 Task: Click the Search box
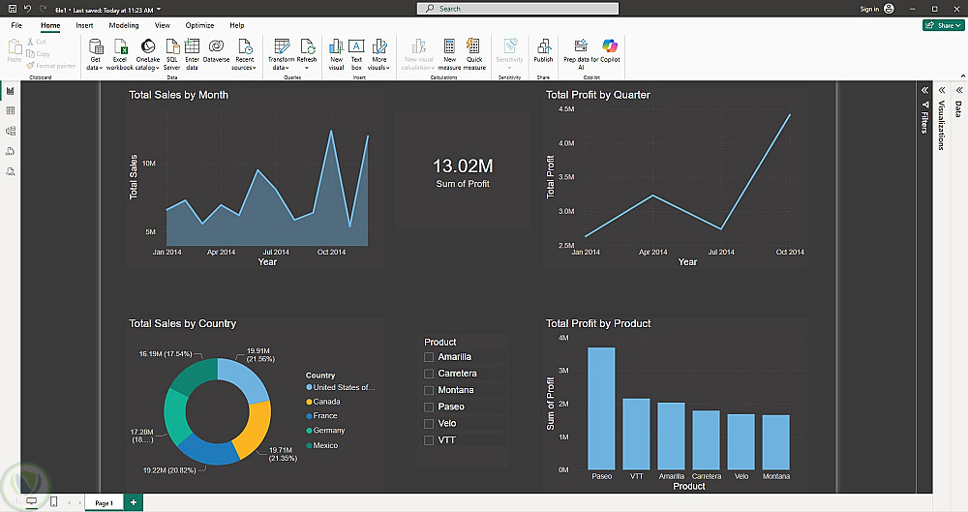518,9
